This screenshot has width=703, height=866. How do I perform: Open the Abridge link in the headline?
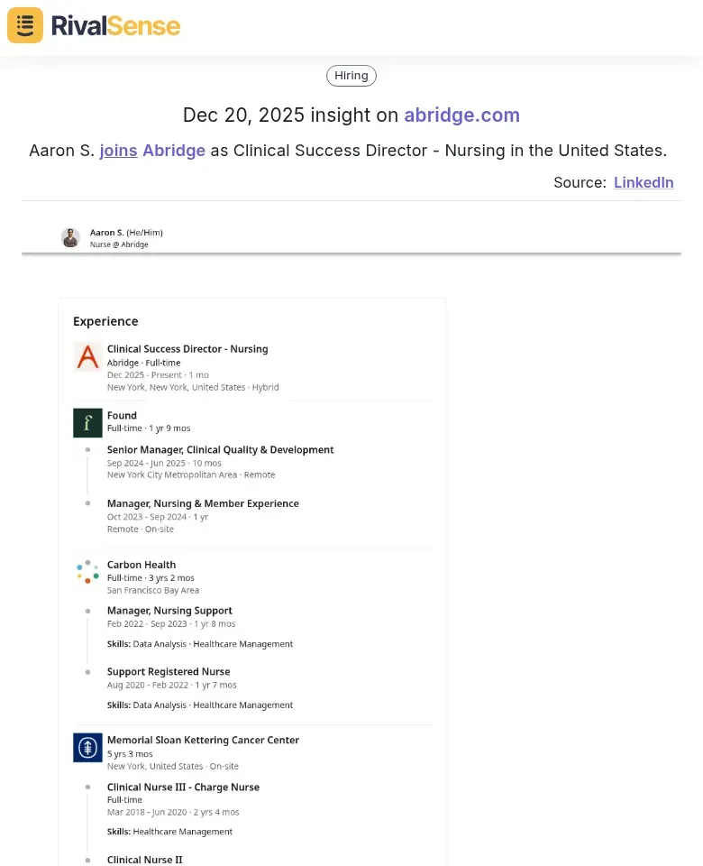coord(173,151)
